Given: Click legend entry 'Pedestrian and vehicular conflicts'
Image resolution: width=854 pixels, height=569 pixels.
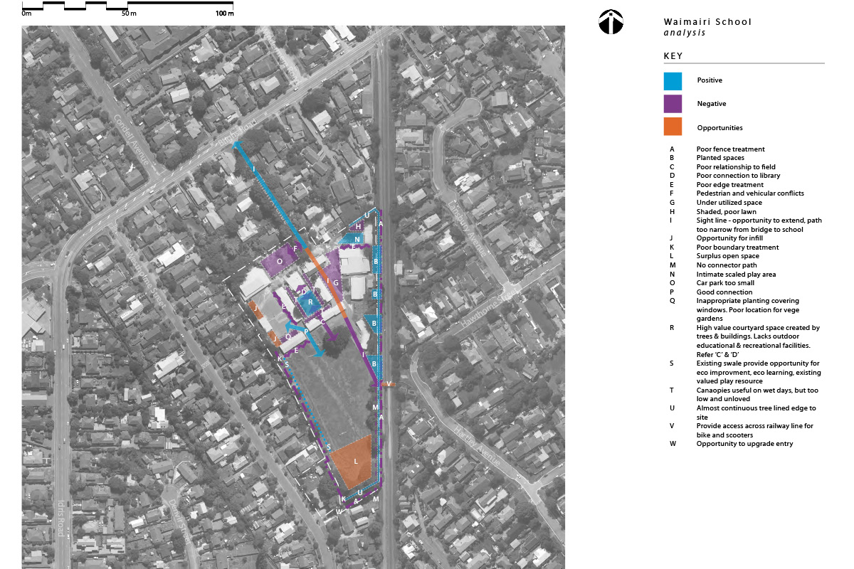Looking at the screenshot, I should 750,193.
